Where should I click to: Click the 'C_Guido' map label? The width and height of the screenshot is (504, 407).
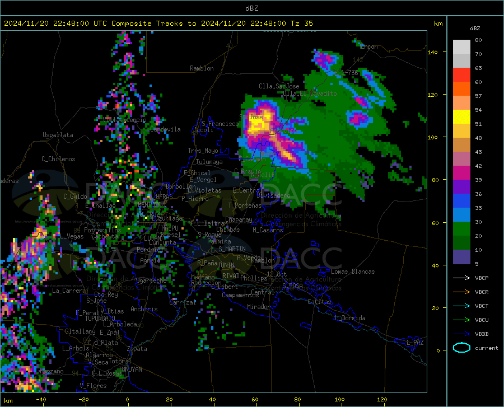point(75,197)
